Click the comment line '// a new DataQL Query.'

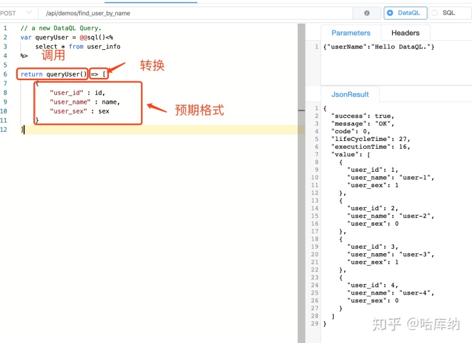[x=61, y=28]
